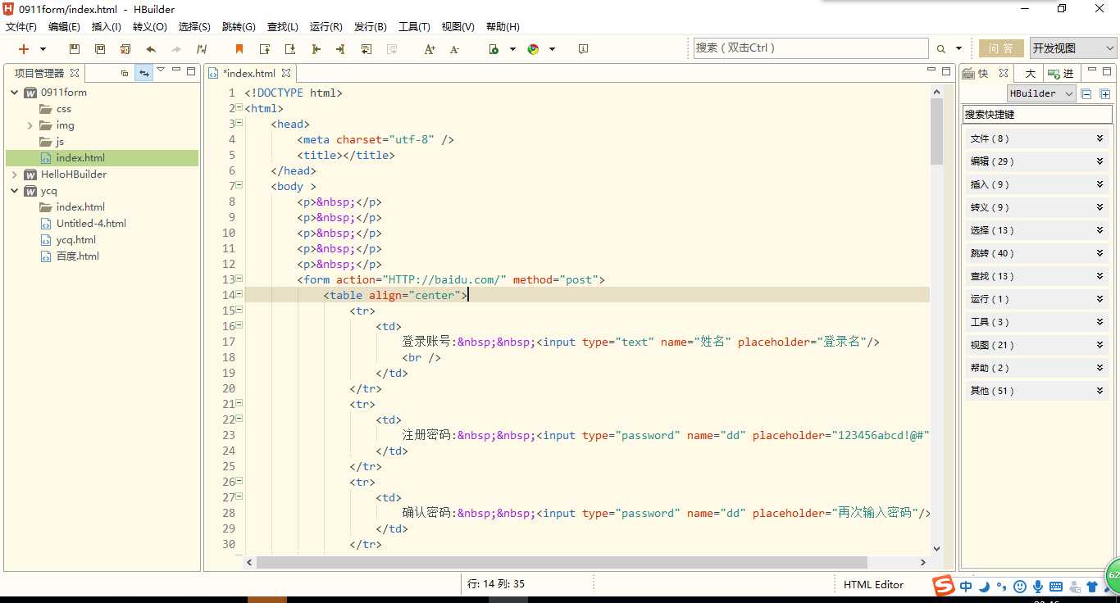Expand the 其他 ( 51 ) shortcut group
The image size is (1120, 603).
(x=1037, y=391)
